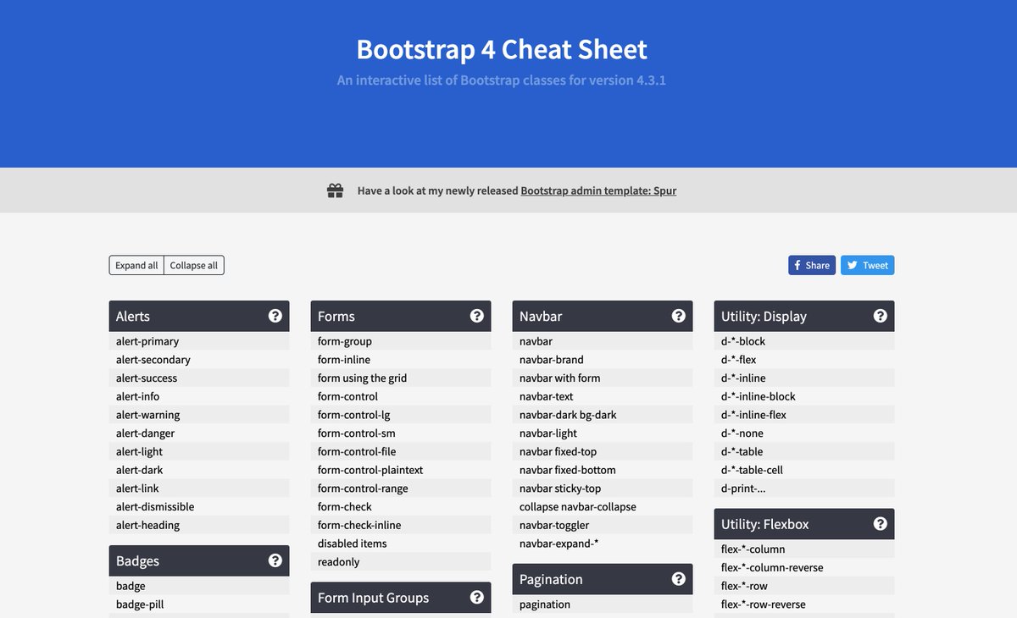1017x618 pixels.
Task: Select alert-danger class
Action: point(199,433)
